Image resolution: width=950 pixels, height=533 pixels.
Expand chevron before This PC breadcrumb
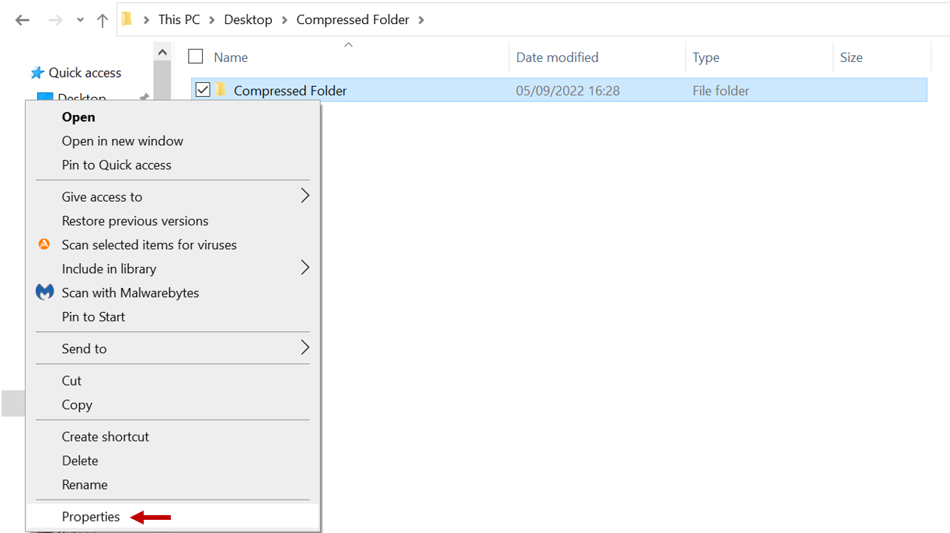pos(146,19)
